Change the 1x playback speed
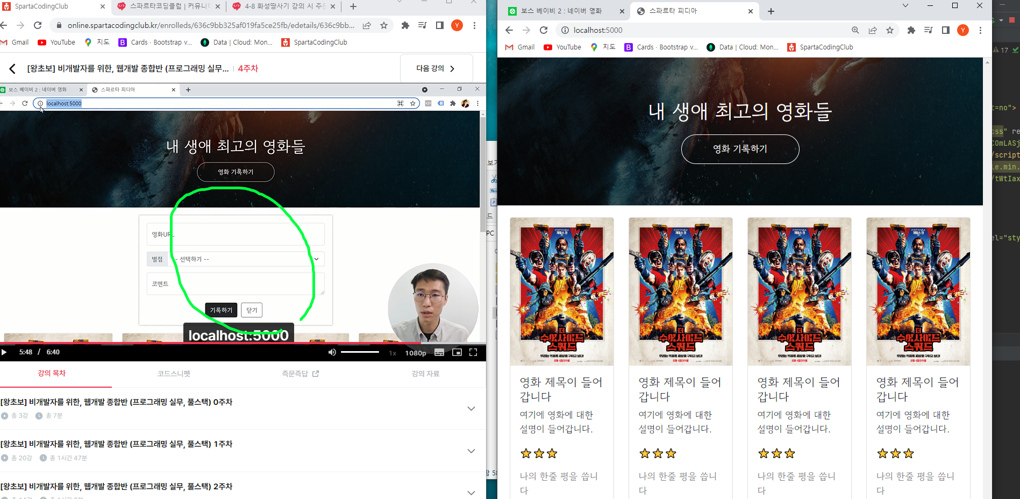 click(x=393, y=353)
